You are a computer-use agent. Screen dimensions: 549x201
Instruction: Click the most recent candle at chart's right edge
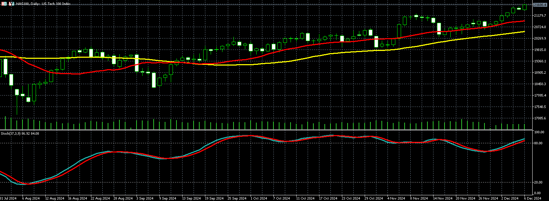point(525,7)
